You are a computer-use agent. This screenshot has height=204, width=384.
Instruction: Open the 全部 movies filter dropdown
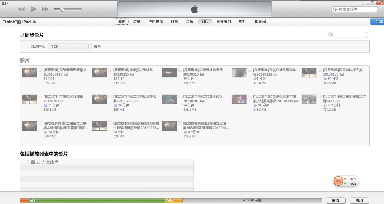[70, 46]
